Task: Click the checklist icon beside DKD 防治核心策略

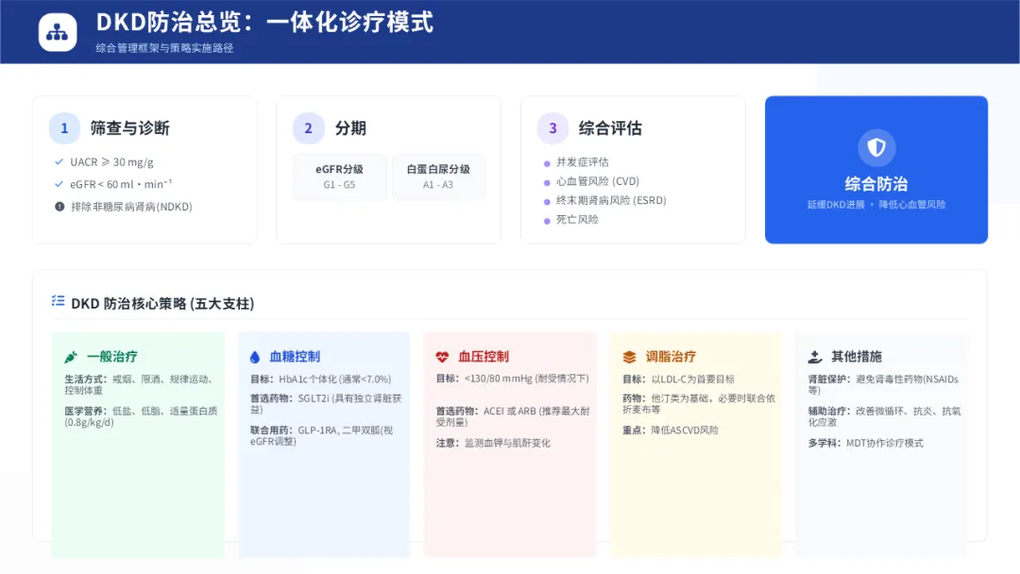Action: tap(58, 301)
